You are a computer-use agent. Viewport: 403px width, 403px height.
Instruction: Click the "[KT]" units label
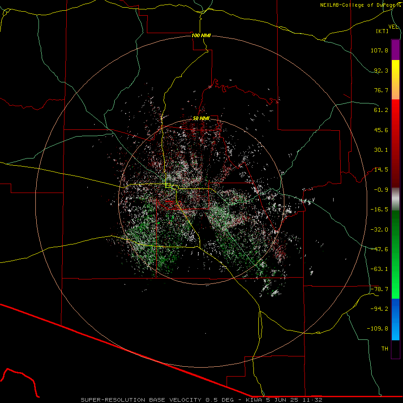coord(382,31)
